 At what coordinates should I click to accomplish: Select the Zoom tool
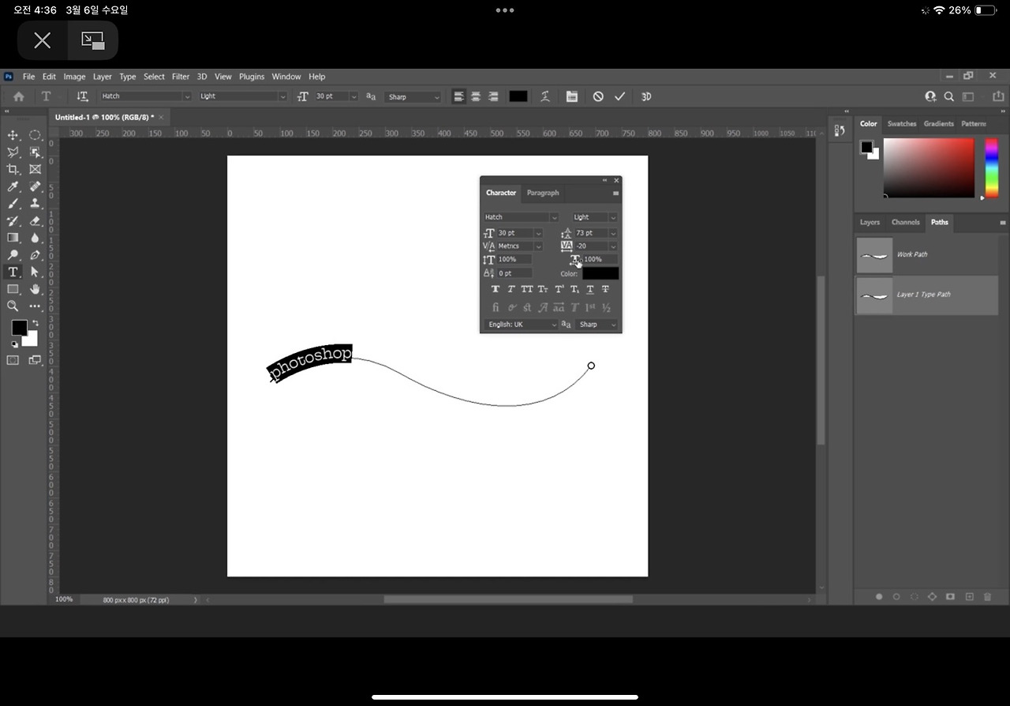(13, 306)
